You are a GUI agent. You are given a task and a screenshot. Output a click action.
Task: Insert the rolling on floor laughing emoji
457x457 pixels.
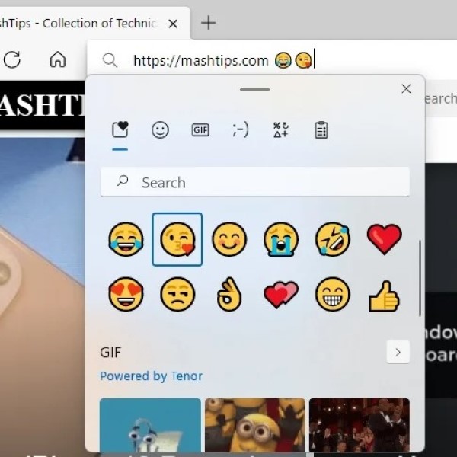click(x=333, y=239)
